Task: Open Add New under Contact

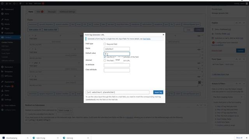Action: pyautogui.click(x=5, y=46)
